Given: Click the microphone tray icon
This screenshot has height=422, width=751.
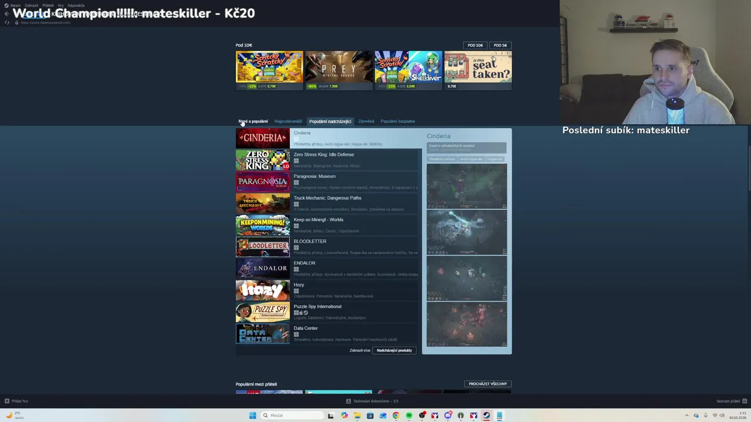Looking at the screenshot, I should (706, 416).
